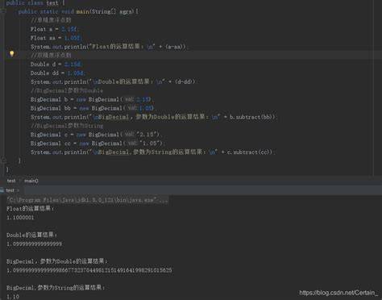Click the 'public static void main' signature
Viewport: 382px width, 300px height.
point(78,11)
